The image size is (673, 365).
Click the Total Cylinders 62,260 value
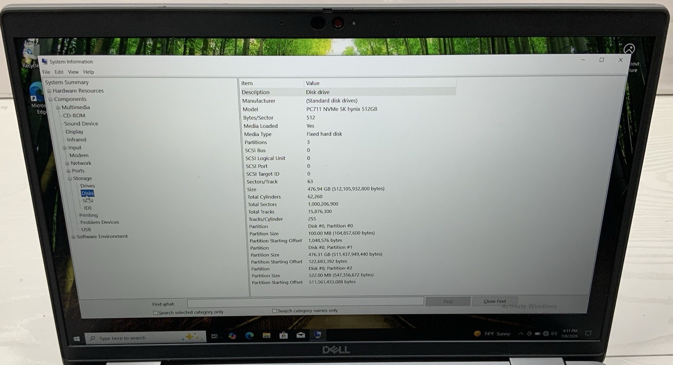click(x=315, y=196)
